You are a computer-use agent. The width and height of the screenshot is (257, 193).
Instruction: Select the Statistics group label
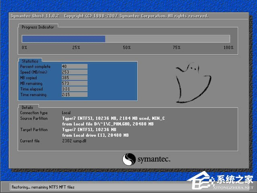click(30, 61)
